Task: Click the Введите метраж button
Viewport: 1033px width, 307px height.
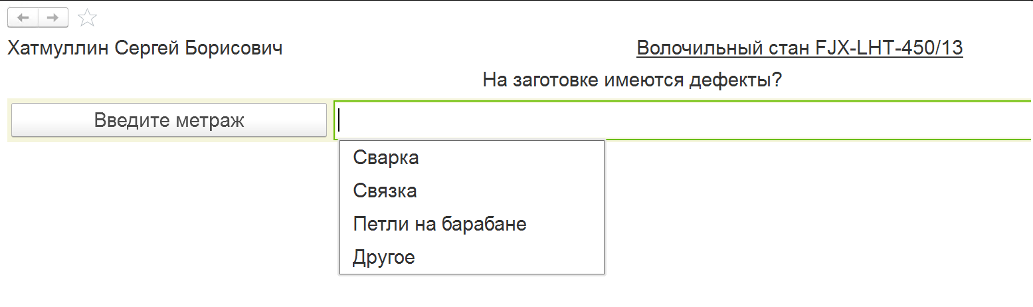Action: pyautogui.click(x=169, y=120)
